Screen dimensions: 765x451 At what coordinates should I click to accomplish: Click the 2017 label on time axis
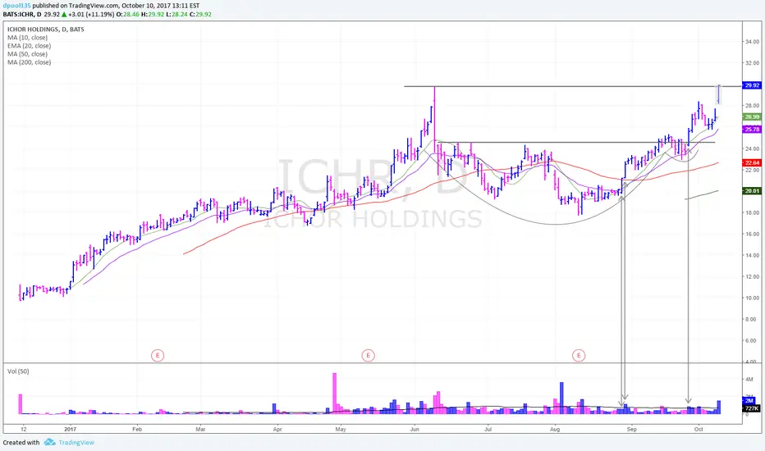click(x=71, y=430)
